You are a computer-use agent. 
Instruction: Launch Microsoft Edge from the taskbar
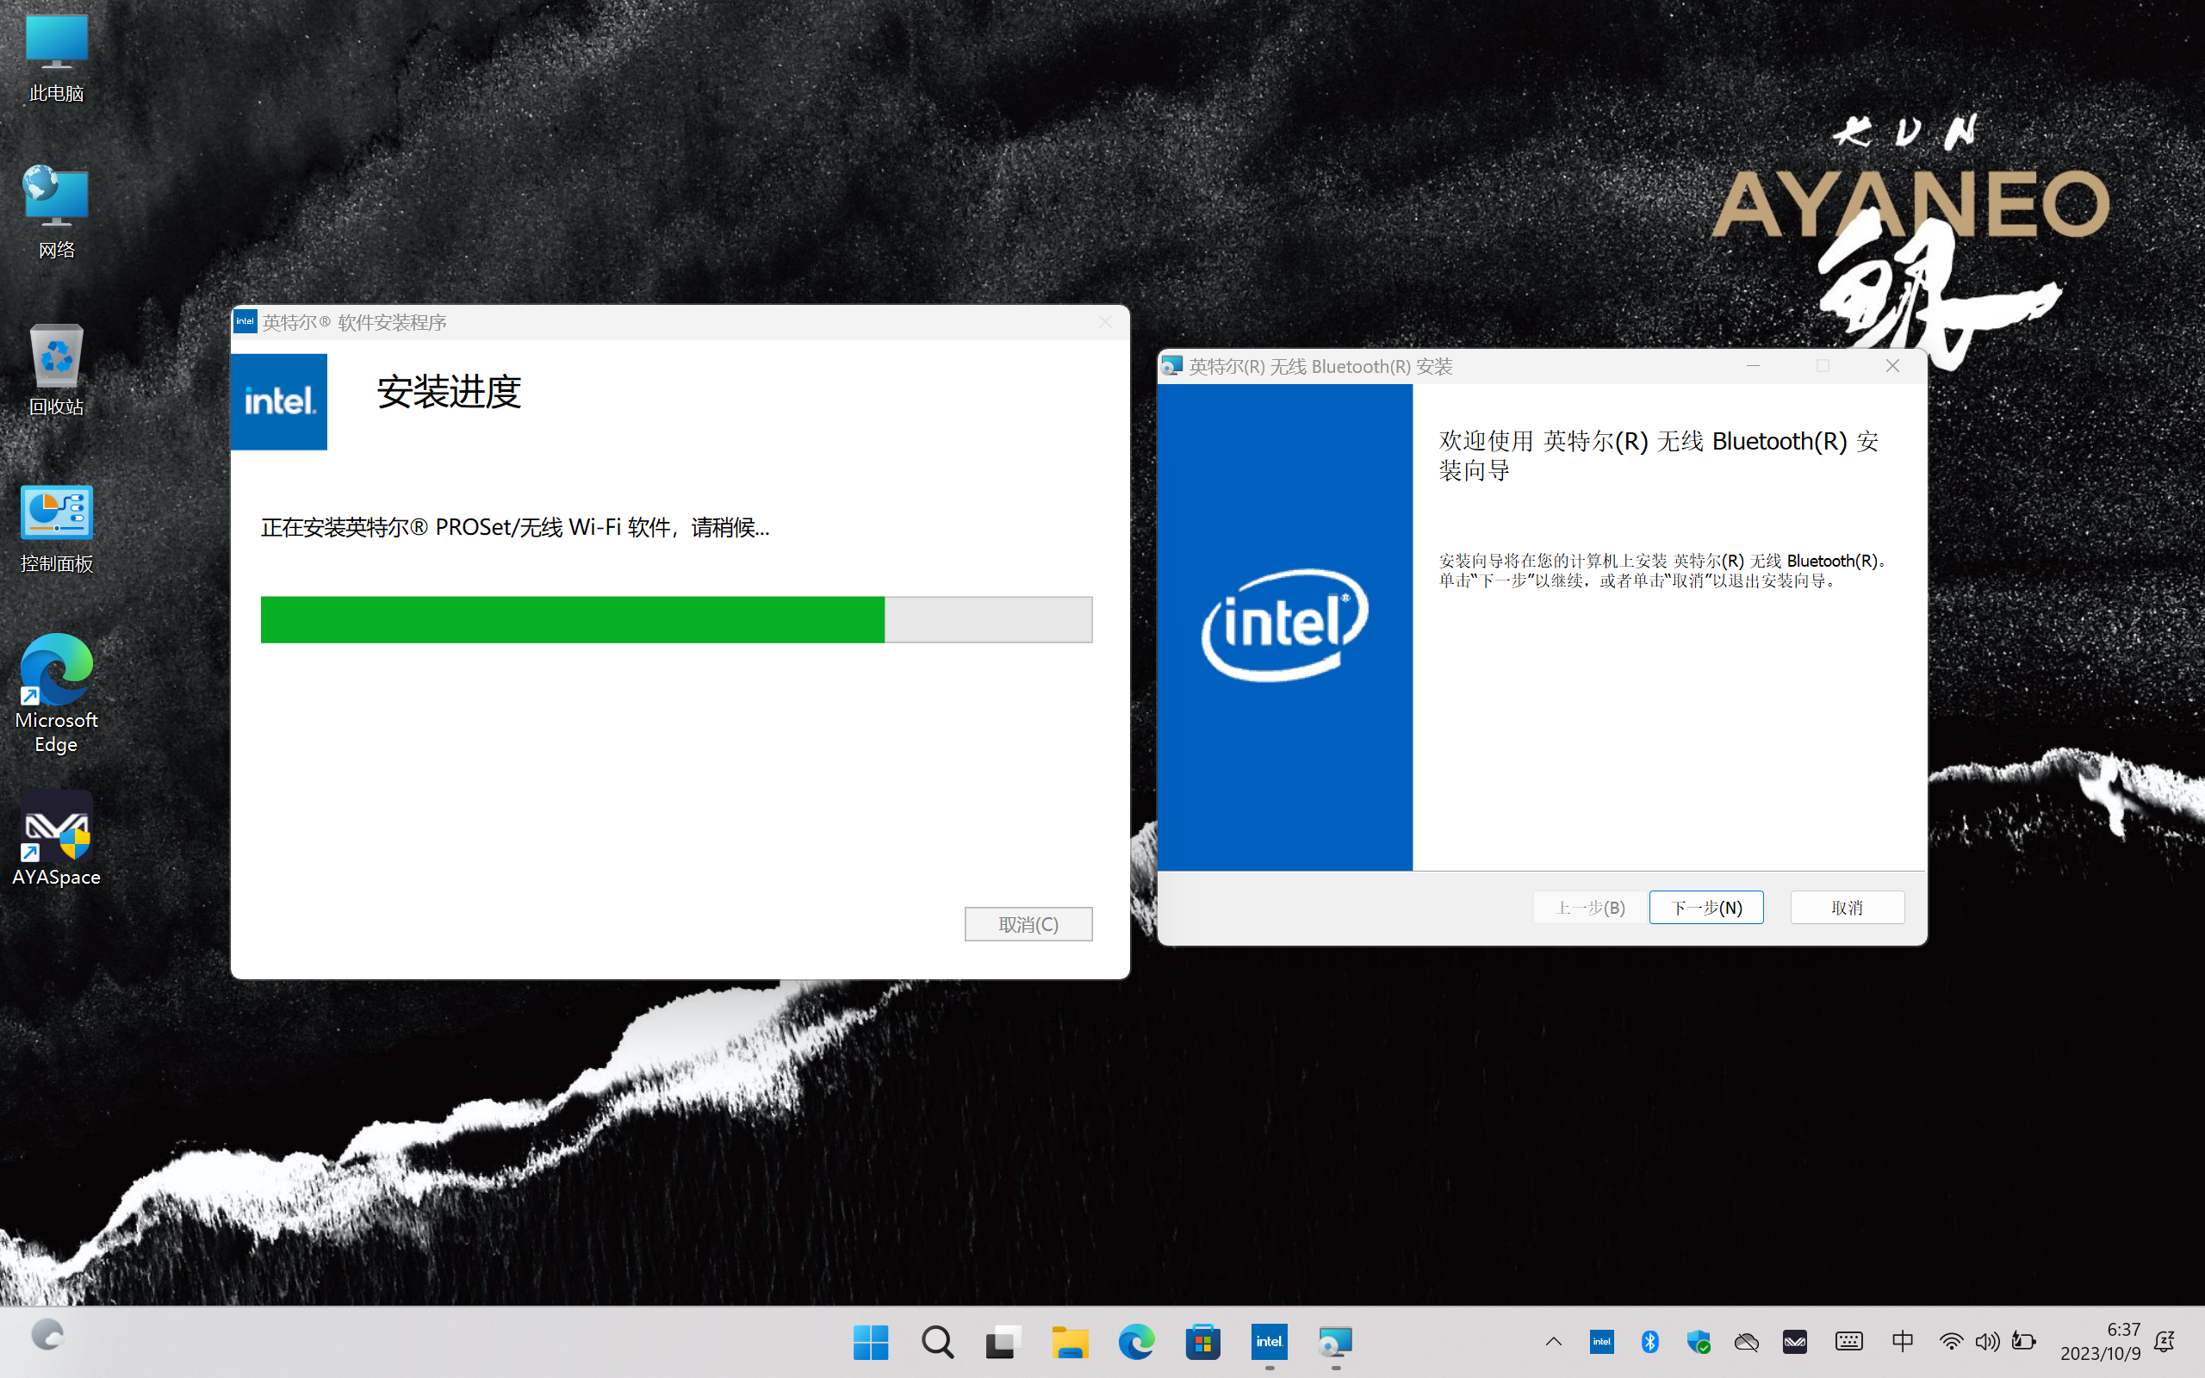1136,1343
